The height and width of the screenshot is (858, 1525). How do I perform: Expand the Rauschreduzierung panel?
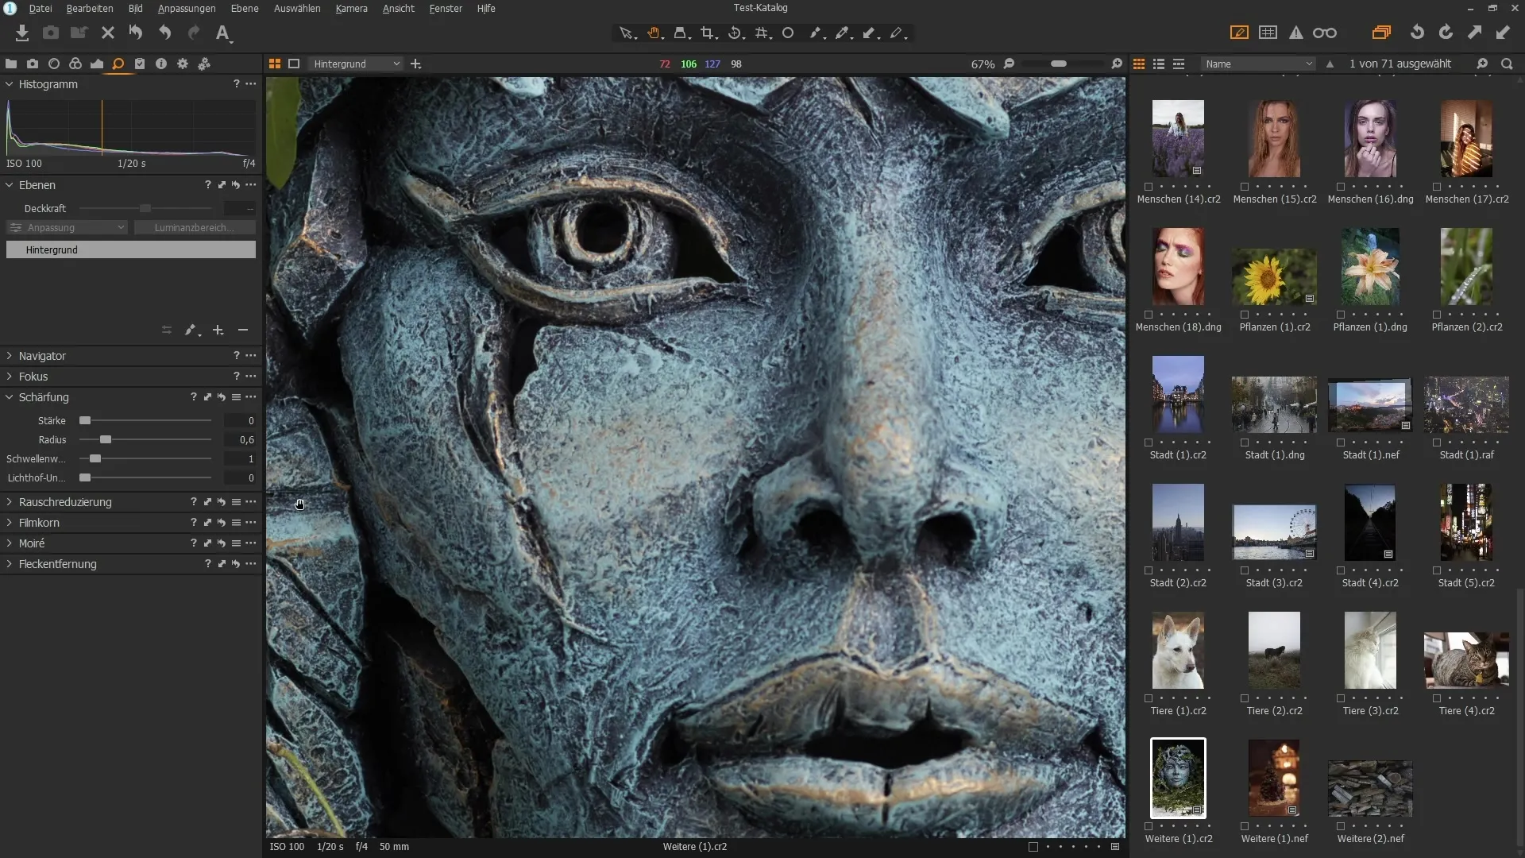point(10,502)
